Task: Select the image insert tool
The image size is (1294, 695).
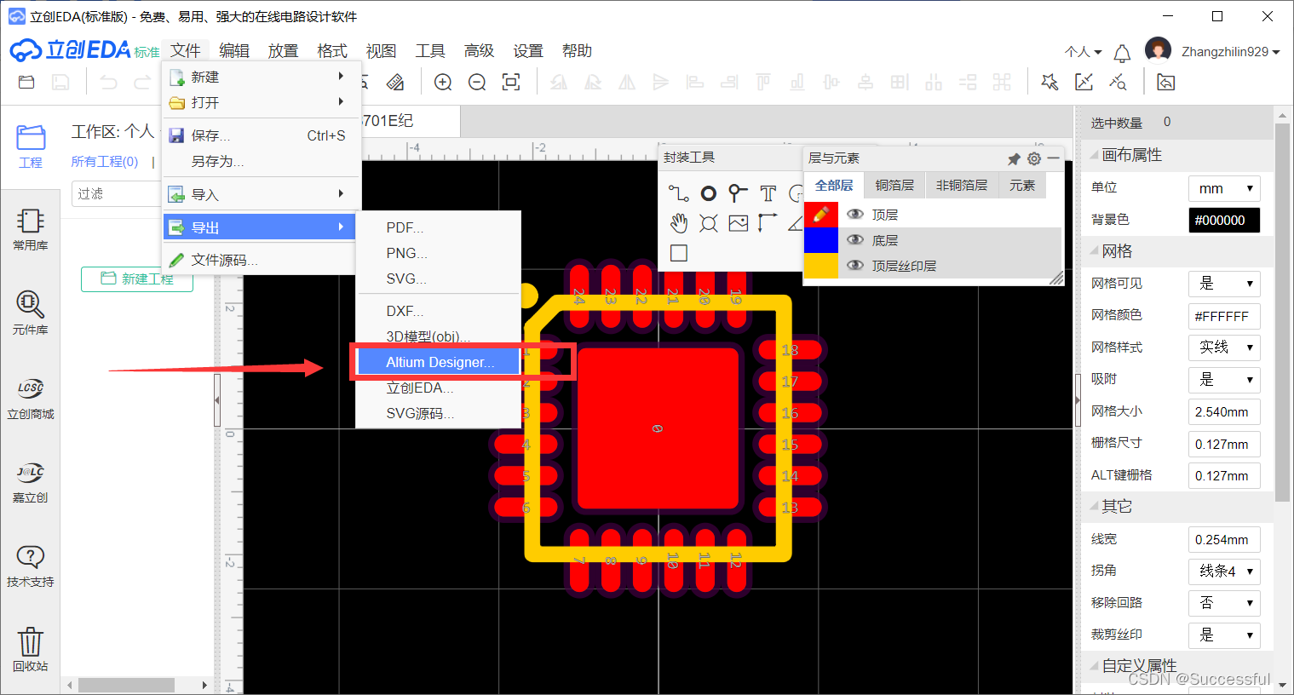Action: point(738,223)
